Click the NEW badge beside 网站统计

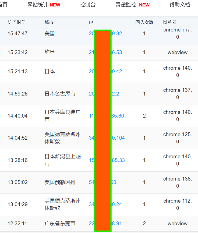tap(55, 5)
